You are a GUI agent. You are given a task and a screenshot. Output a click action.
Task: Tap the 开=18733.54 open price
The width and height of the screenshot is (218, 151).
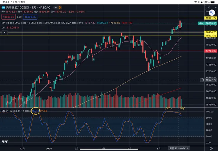coord(9,12)
